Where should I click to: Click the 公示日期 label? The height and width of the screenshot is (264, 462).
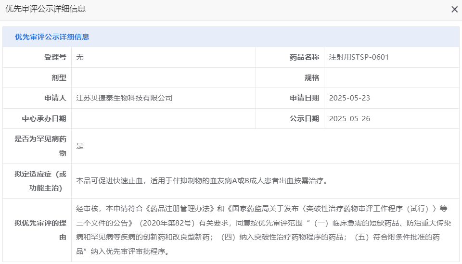pyautogui.click(x=304, y=118)
